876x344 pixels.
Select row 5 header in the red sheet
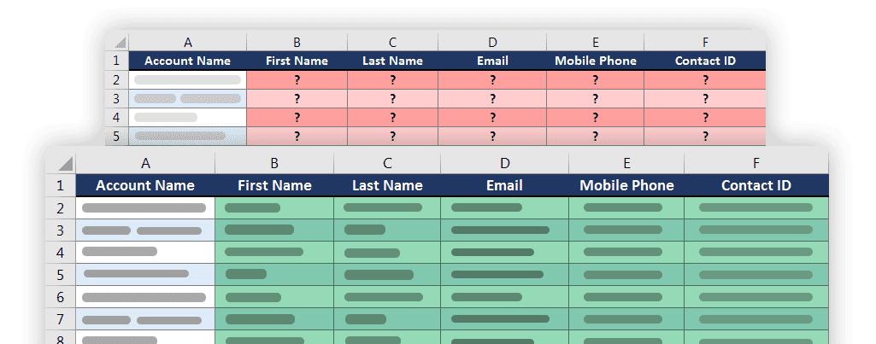tap(117, 137)
